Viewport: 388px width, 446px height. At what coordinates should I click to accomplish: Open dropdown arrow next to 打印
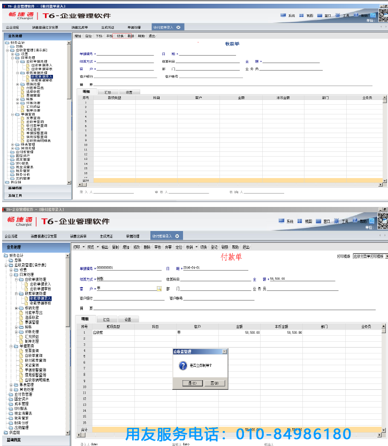click(83, 247)
